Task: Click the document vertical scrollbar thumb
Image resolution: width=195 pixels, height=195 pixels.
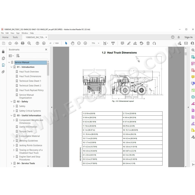Action: click(x=186, y=54)
